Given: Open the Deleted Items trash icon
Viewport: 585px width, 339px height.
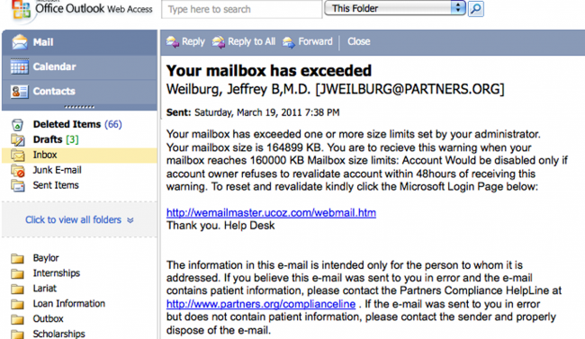Looking at the screenshot, I should point(17,125).
